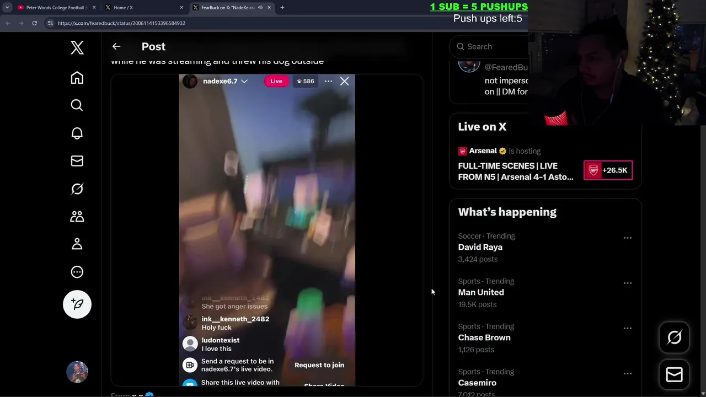Open the Arsenal +26.5K live listeners badge
Viewport: 706px width, 397px height.
(608, 170)
